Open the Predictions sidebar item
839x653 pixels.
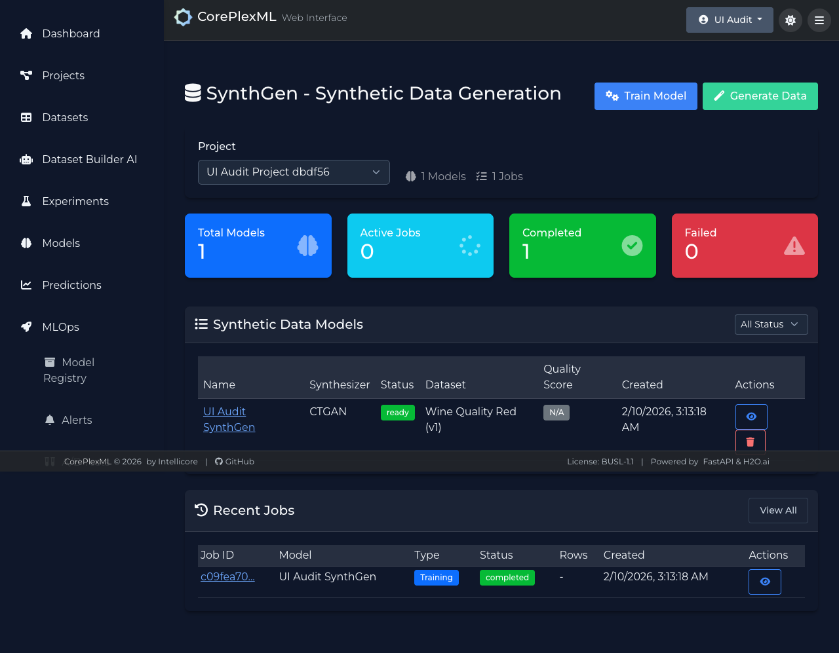point(71,285)
